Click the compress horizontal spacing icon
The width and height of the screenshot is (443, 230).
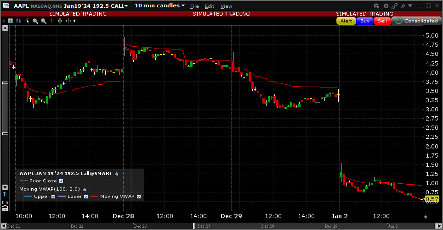pos(68,21)
